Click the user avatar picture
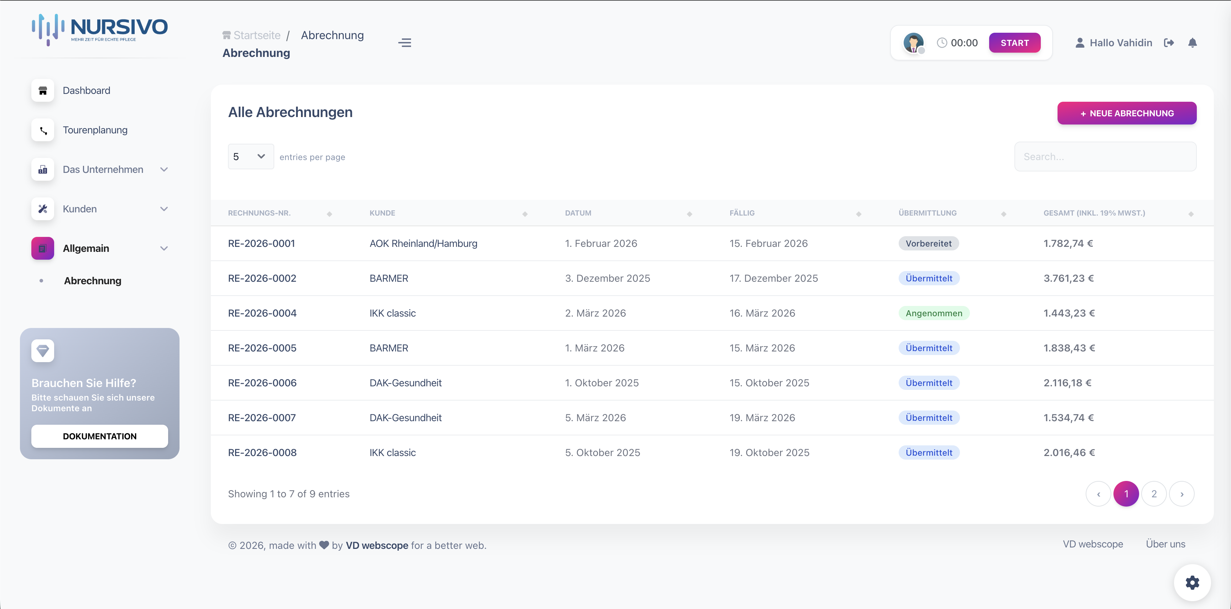Viewport: 1231px width, 609px height. point(913,43)
